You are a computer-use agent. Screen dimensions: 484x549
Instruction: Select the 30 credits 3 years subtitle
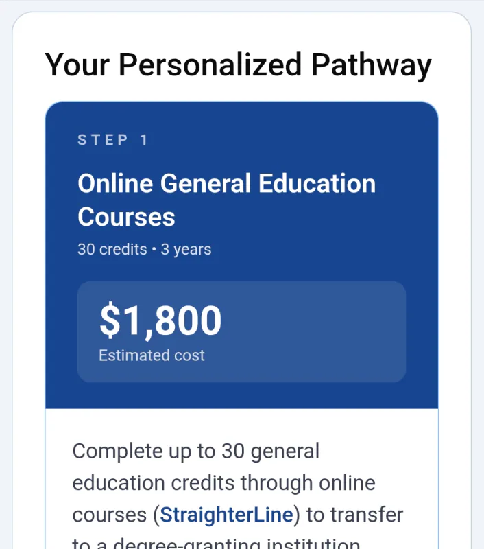[x=144, y=250]
